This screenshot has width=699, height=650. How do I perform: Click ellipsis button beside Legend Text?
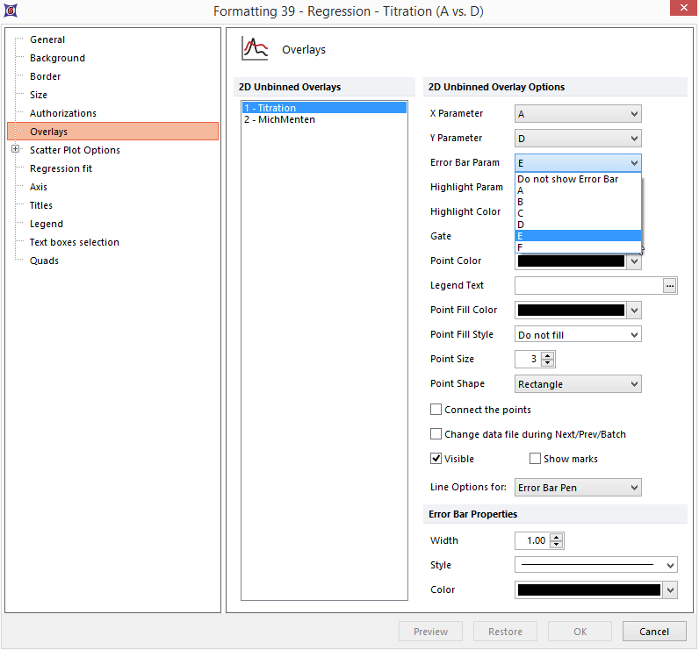click(x=671, y=285)
